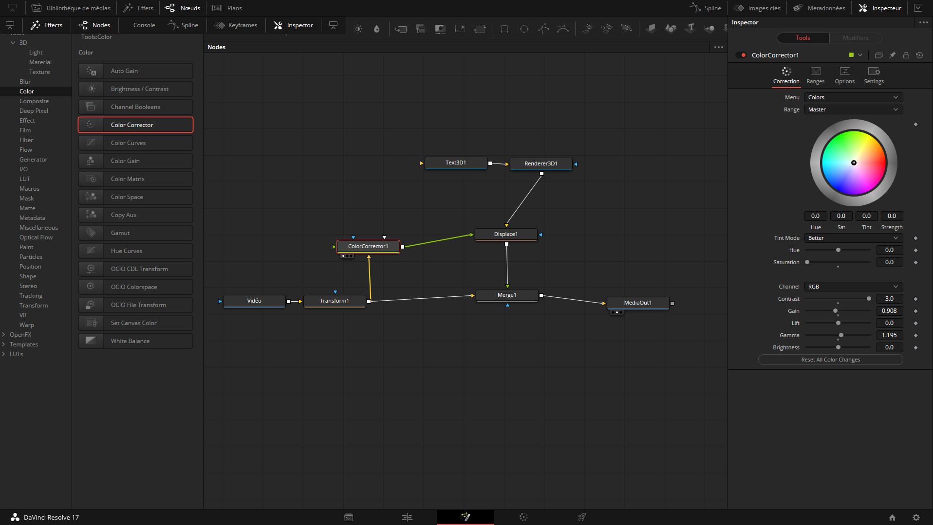Add a pEmitter particle node from toolbar
This screenshot has height=525, width=933.
(x=588, y=29)
